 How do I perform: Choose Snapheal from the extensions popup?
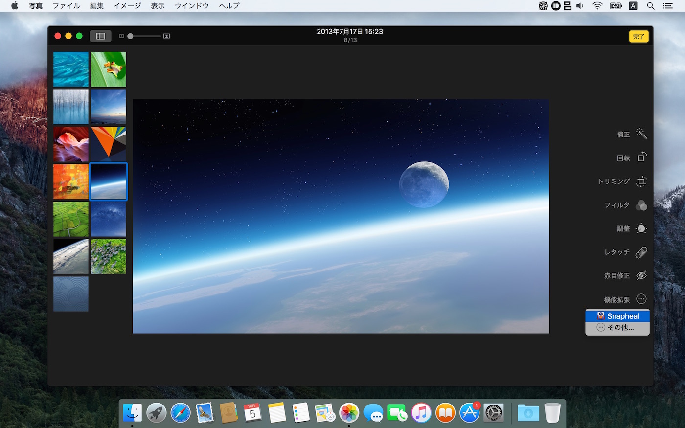point(617,316)
